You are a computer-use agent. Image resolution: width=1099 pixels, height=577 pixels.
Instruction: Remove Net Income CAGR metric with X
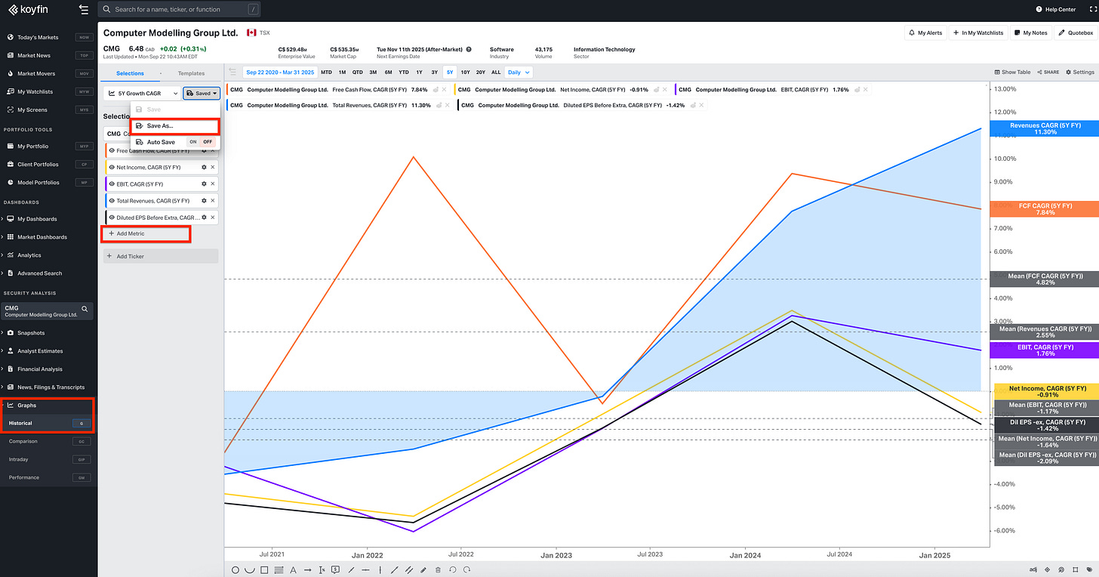[x=213, y=167]
